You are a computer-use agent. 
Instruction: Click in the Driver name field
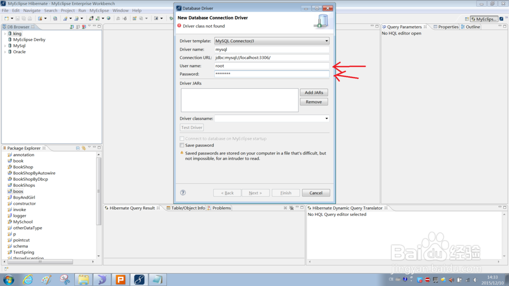272,49
